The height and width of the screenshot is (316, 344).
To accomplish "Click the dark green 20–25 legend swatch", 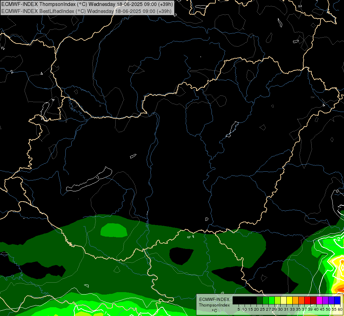I will [x=260, y=300].
